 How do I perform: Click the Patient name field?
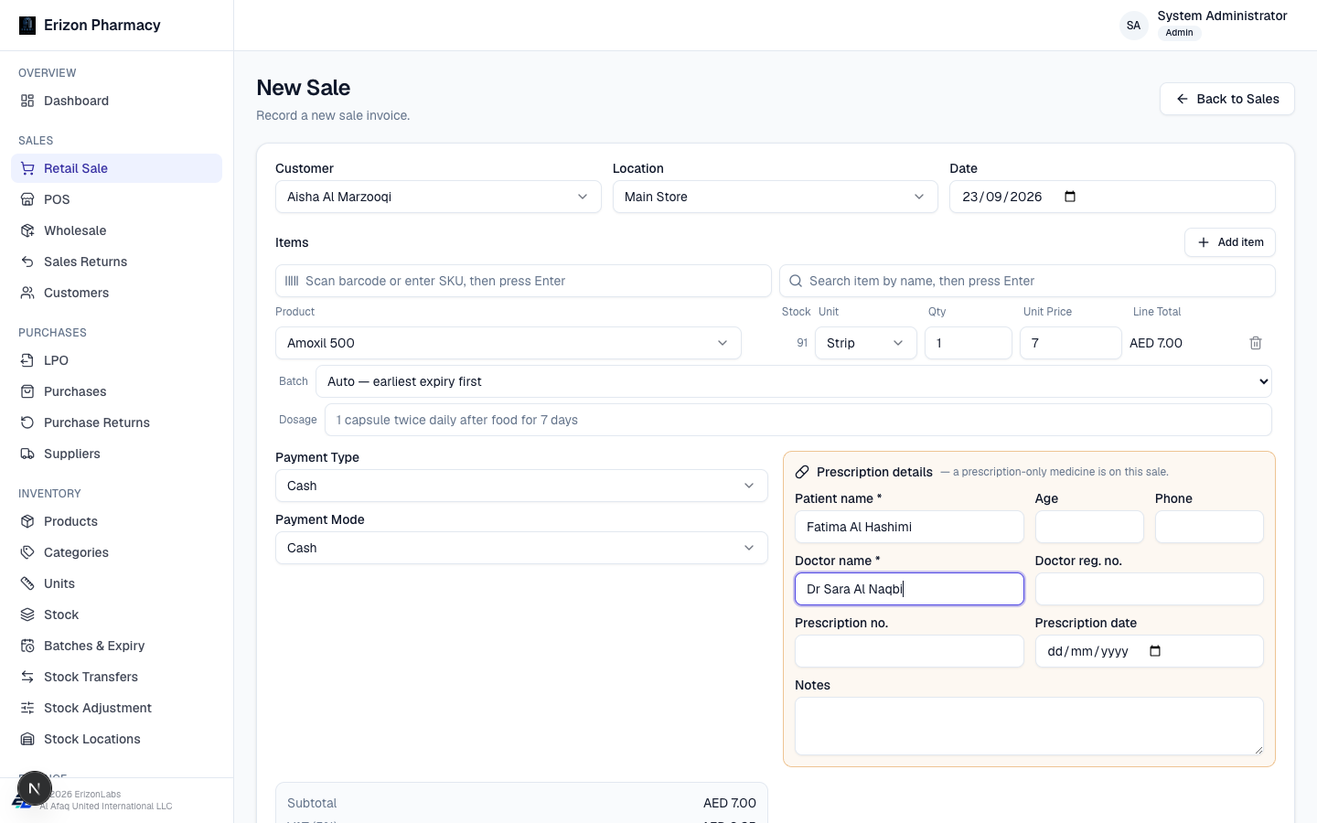click(909, 527)
